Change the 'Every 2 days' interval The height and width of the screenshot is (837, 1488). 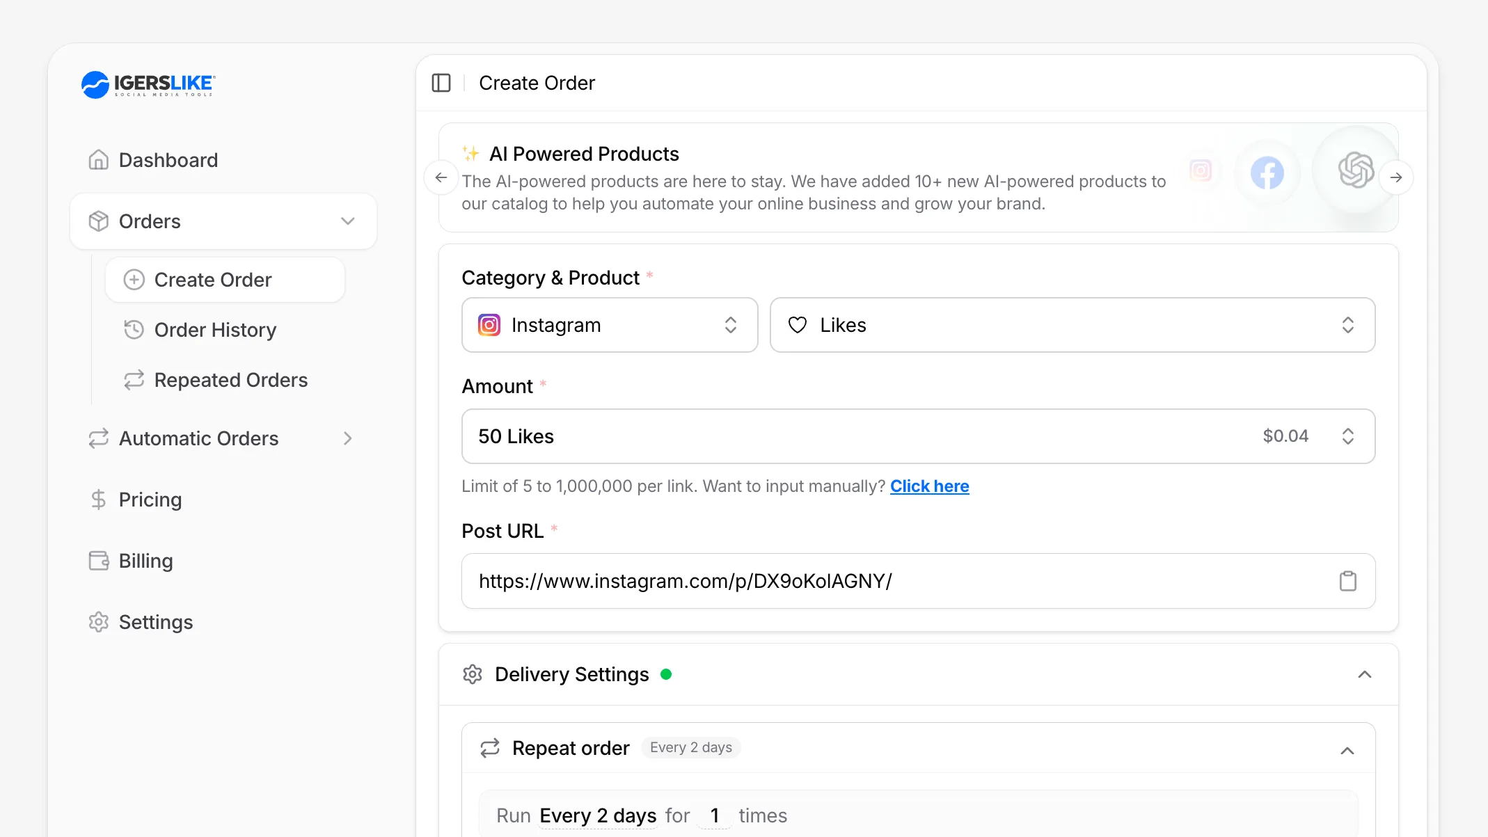tap(598, 815)
